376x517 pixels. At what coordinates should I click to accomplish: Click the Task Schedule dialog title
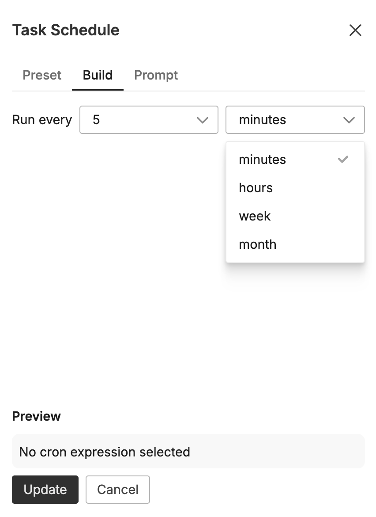(66, 30)
